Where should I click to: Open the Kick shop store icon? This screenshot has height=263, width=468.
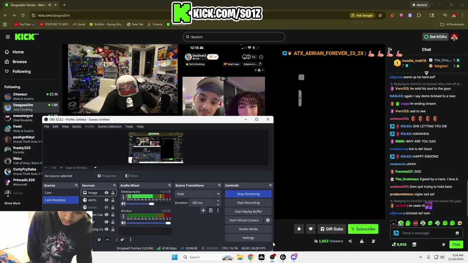414,245
